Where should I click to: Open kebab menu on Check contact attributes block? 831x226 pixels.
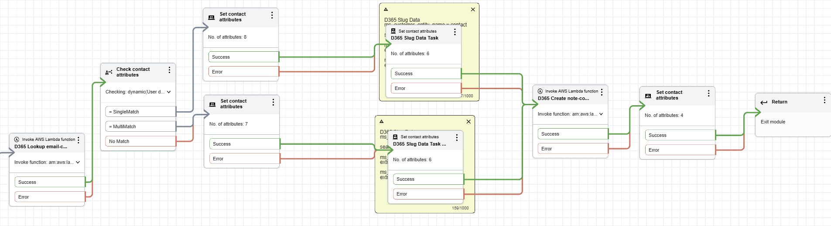click(x=169, y=70)
